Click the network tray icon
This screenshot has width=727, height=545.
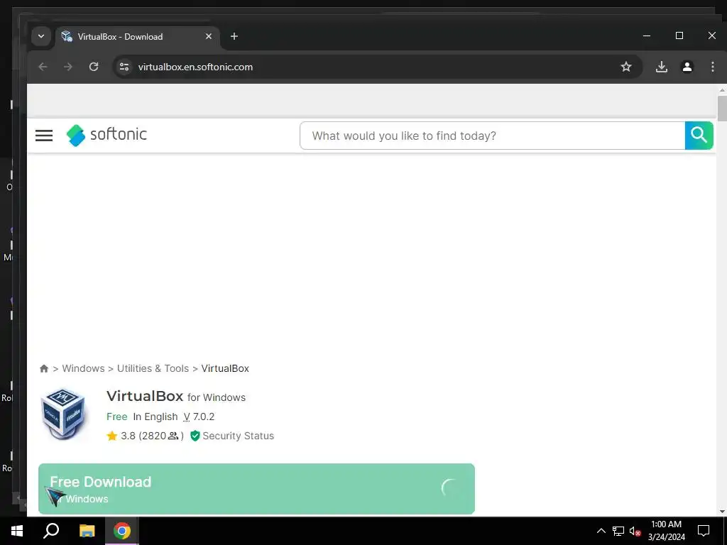click(618, 531)
